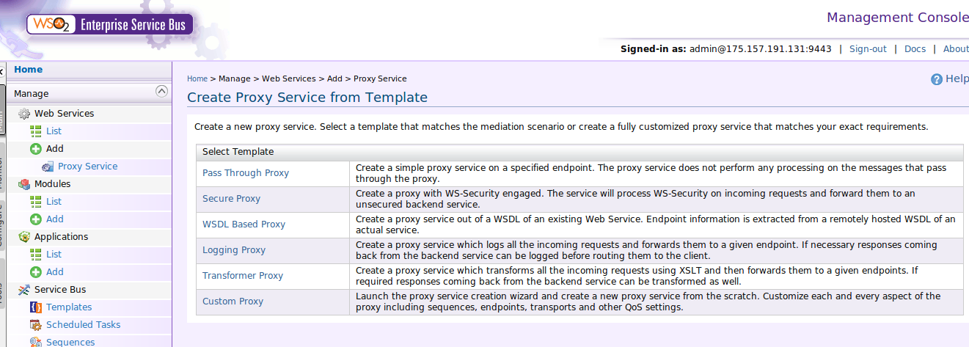
Task: Select the Secure Proxy template
Action: (x=231, y=199)
